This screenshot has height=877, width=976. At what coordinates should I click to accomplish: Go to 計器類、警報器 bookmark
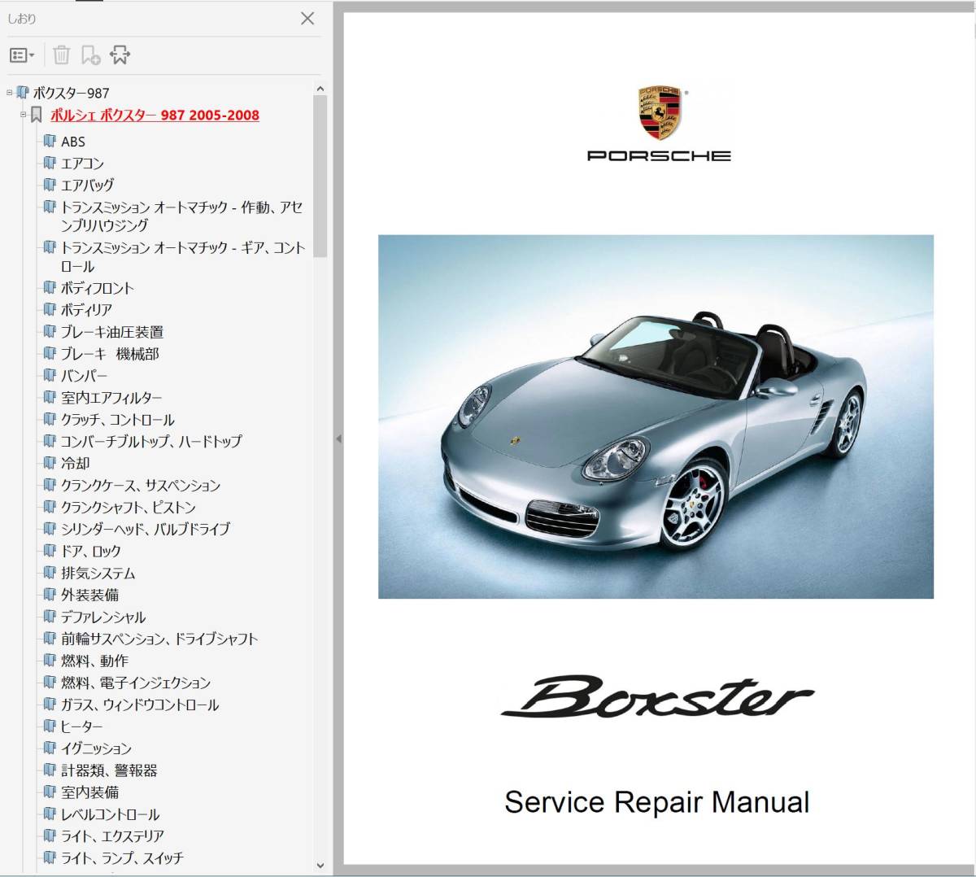[109, 771]
